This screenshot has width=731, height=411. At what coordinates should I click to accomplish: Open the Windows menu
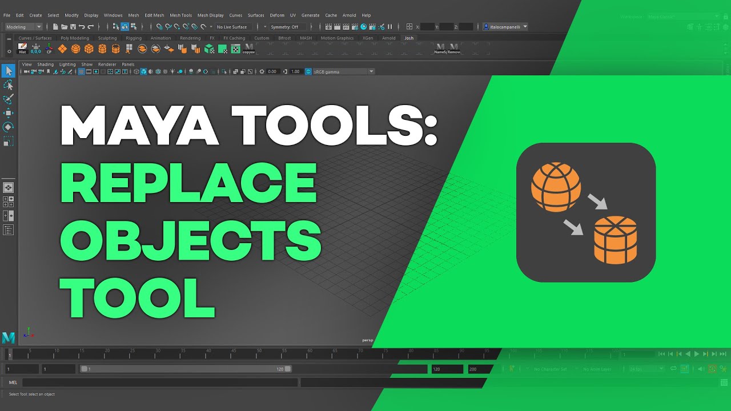113,15
